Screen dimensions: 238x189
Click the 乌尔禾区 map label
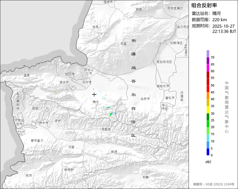tap(183, 27)
